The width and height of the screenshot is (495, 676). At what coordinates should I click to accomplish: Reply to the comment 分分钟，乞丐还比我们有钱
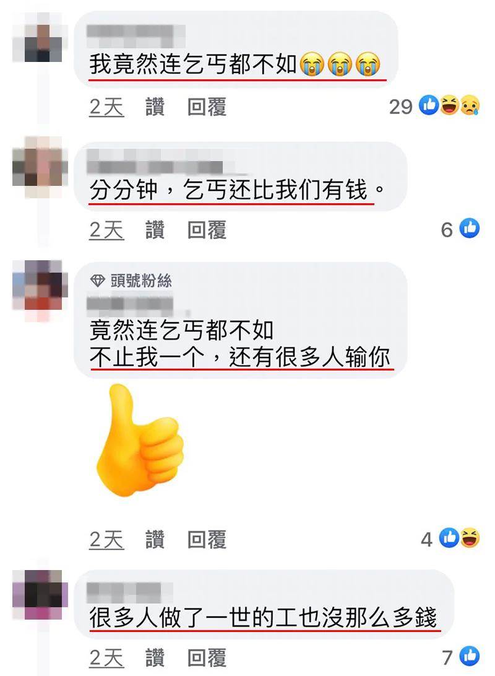tap(207, 230)
